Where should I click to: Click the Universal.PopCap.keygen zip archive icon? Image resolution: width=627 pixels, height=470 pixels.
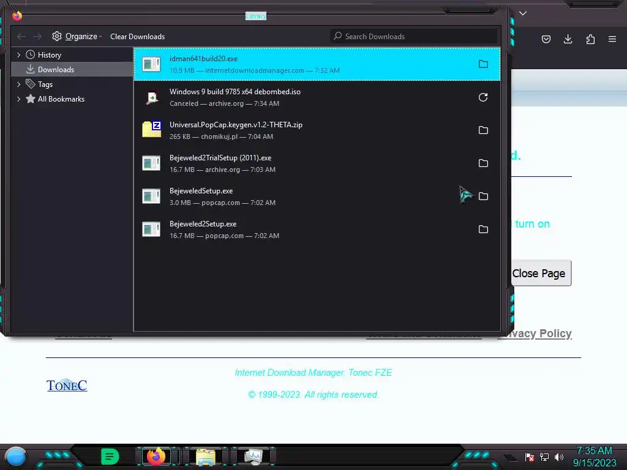[152, 129]
